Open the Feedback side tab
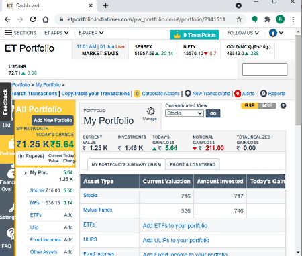Image resolution: width=302 pixels, height=256 pixels. click(5, 102)
